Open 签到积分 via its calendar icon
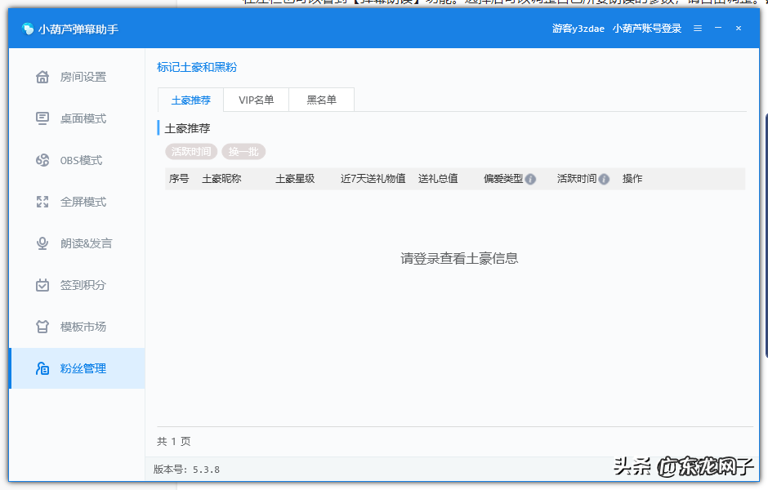Viewport: 768px width, 490px height. pos(43,285)
